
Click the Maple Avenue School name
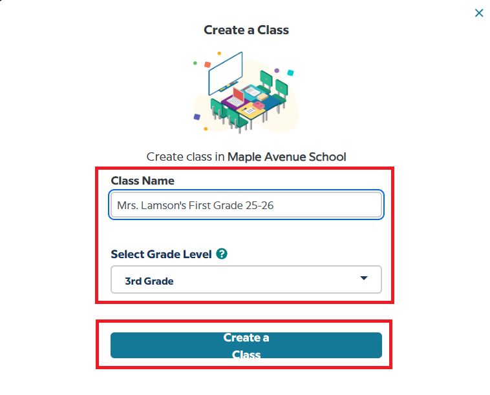(x=286, y=157)
